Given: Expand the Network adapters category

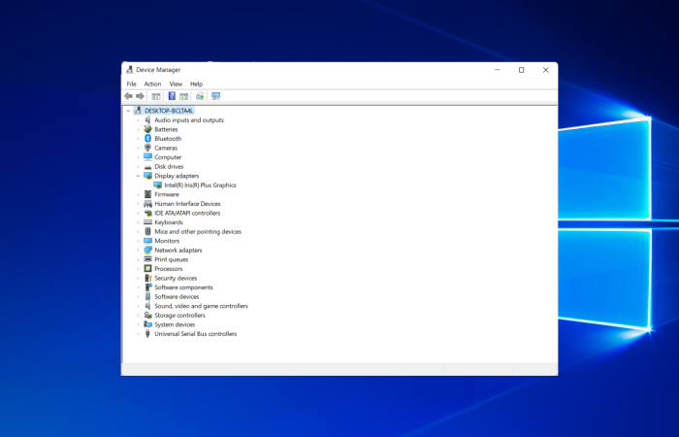Looking at the screenshot, I should 138,251.
